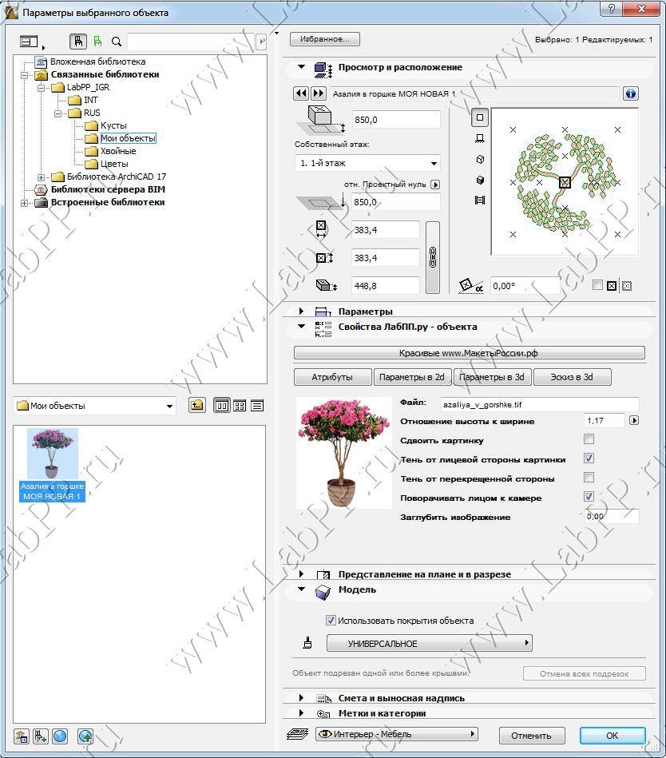Image resolution: width=666 pixels, height=758 pixels.
Task: Click the layers icon next to layer dropdown
Action: 297,735
